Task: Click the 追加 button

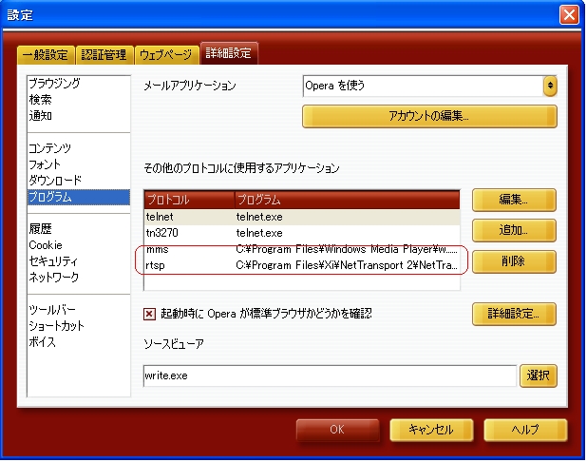Action: click(x=514, y=230)
